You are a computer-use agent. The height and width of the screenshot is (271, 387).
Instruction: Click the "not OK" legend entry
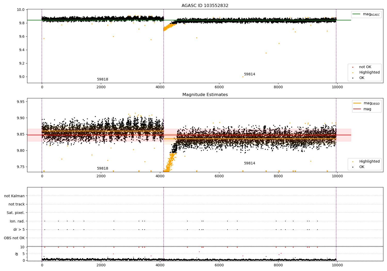coord(365,67)
